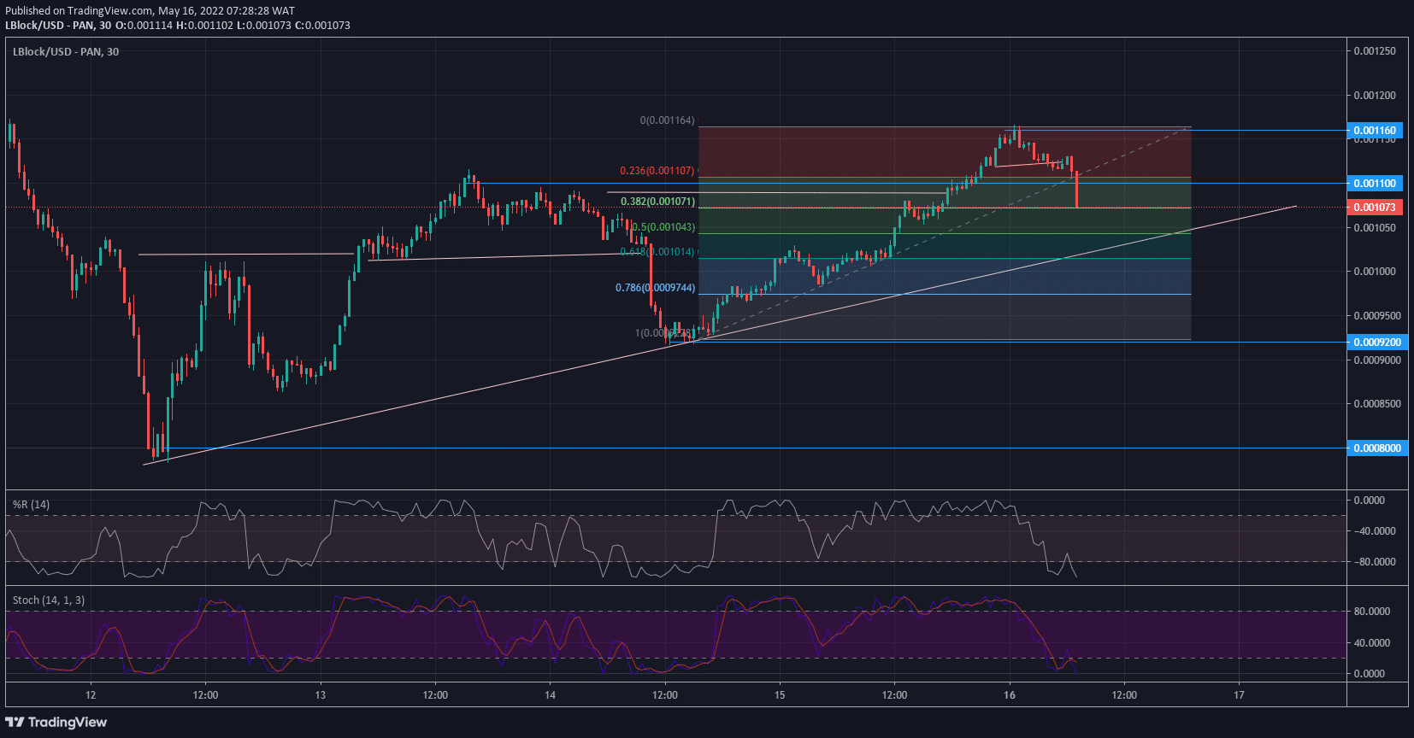Image resolution: width=1414 pixels, height=738 pixels.
Task: Click the last red candle at 0.001073
Action: 1076,190
